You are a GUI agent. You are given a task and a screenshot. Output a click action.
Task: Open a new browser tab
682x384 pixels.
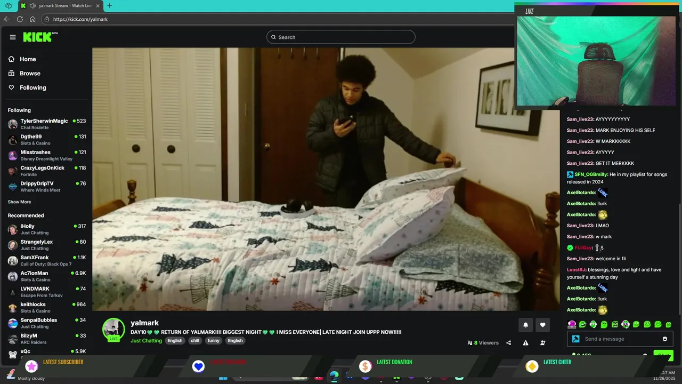pyautogui.click(x=109, y=6)
